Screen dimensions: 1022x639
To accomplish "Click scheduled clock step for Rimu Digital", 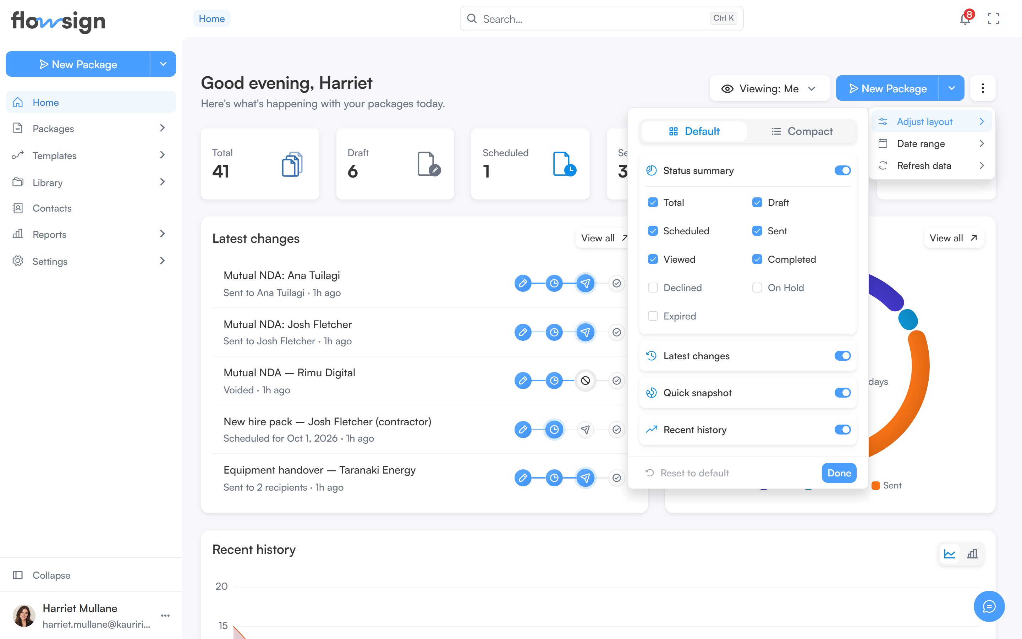I will coord(554,381).
